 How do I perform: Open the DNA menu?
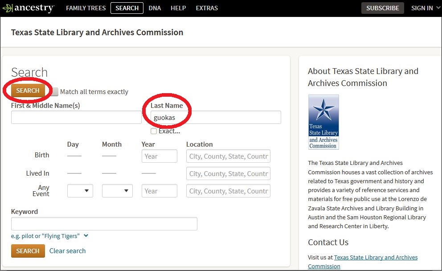(x=155, y=8)
